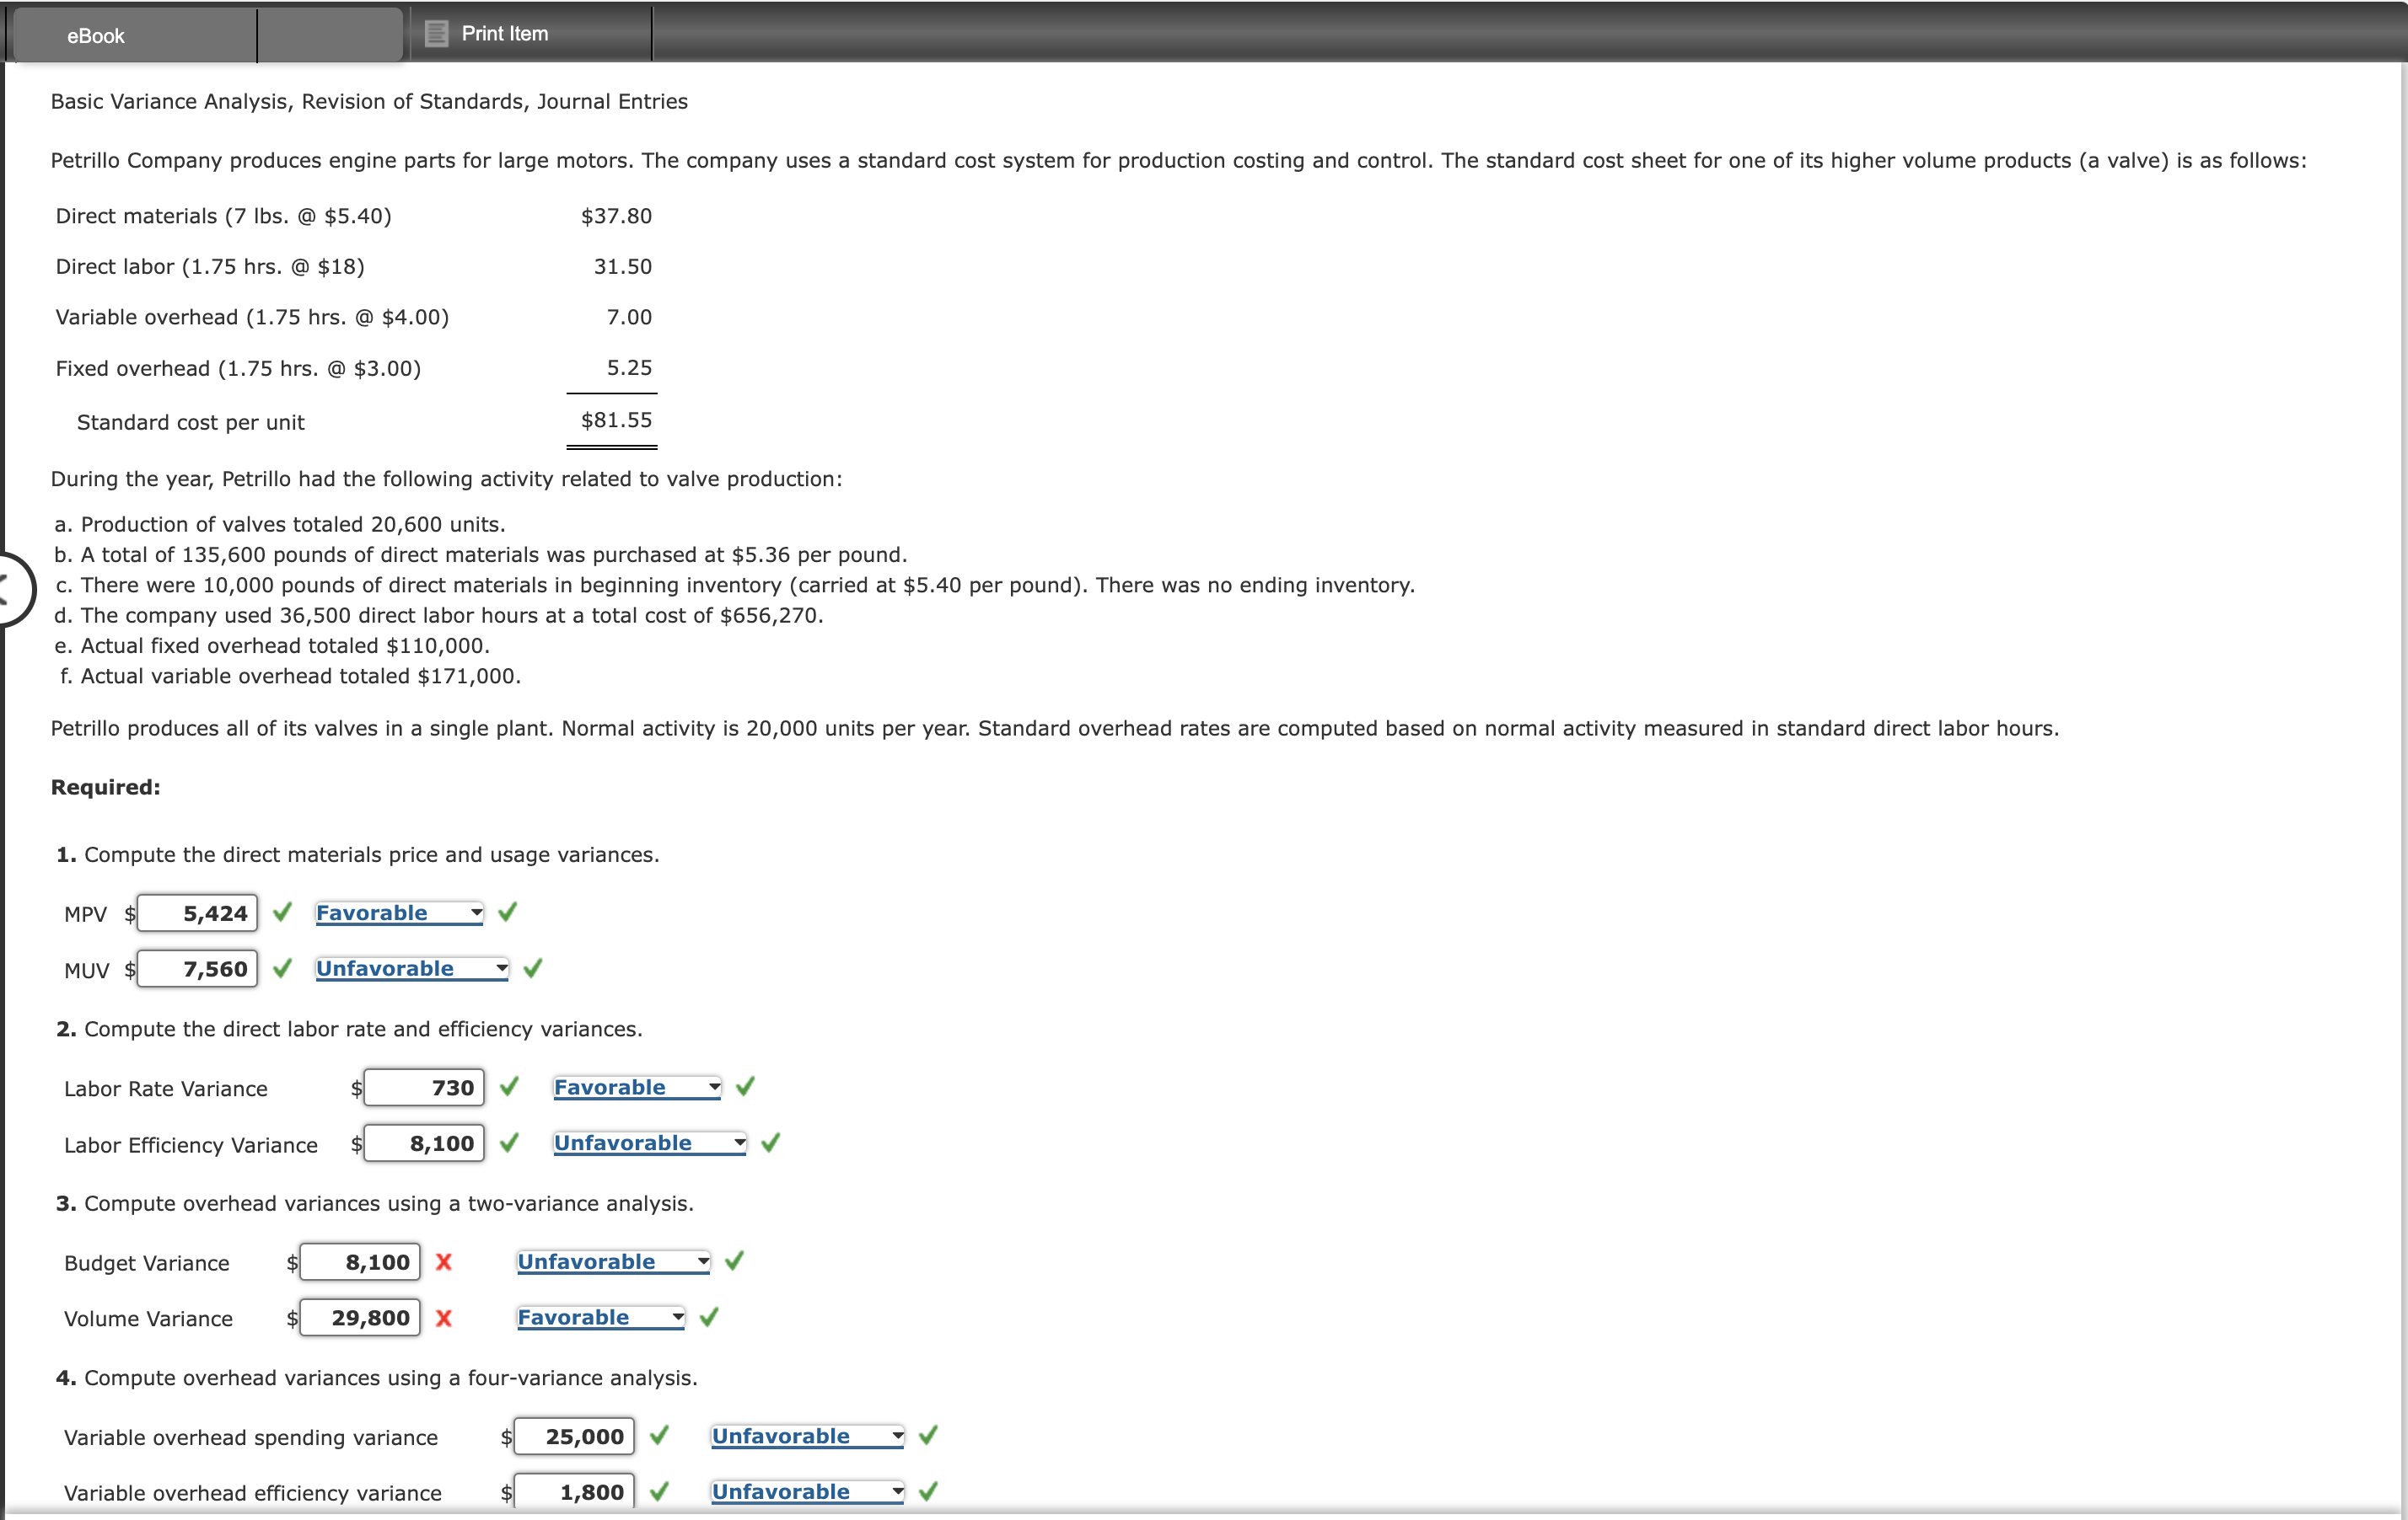Screen dimensions: 2408x1520
Task: Click the 25,000 spending variance input field
Action: point(574,1436)
